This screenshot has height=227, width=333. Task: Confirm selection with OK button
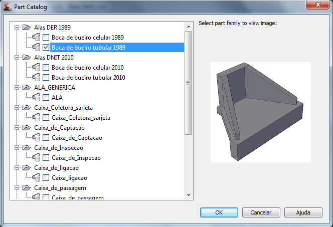point(219,212)
